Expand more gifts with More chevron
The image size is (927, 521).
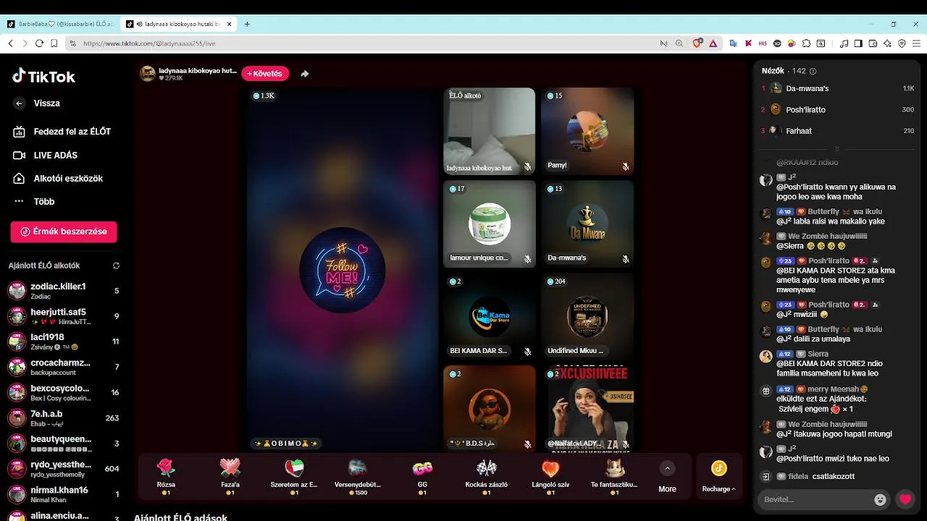[667, 468]
